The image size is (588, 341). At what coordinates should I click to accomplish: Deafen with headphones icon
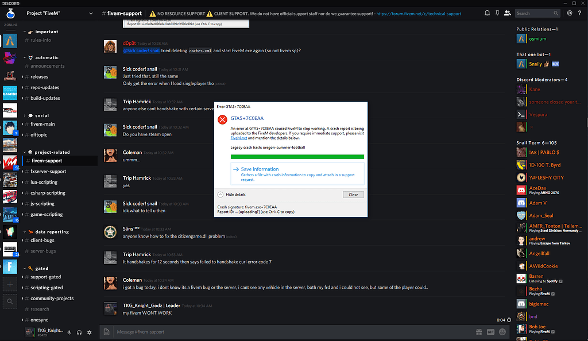point(79,332)
